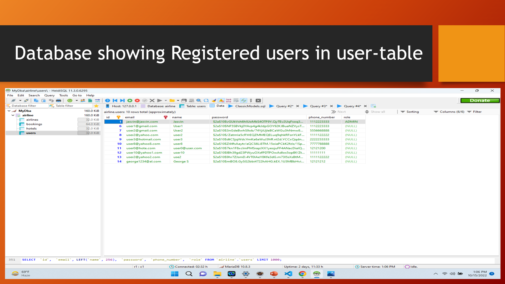Click the password column header
The width and height of the screenshot is (505, 284).
[258, 117]
